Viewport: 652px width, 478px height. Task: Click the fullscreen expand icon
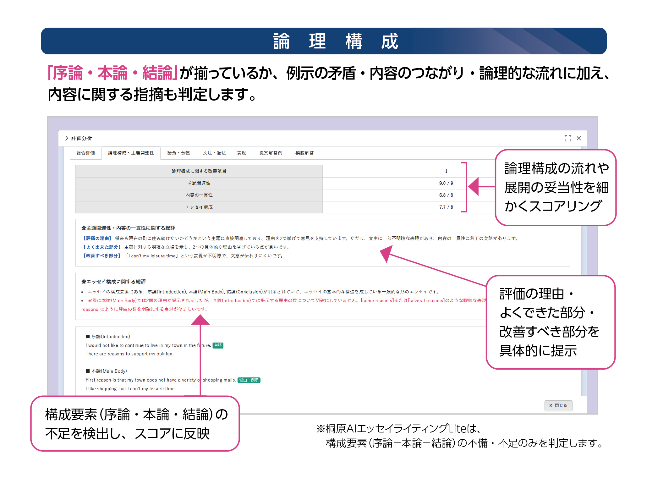pos(567,138)
